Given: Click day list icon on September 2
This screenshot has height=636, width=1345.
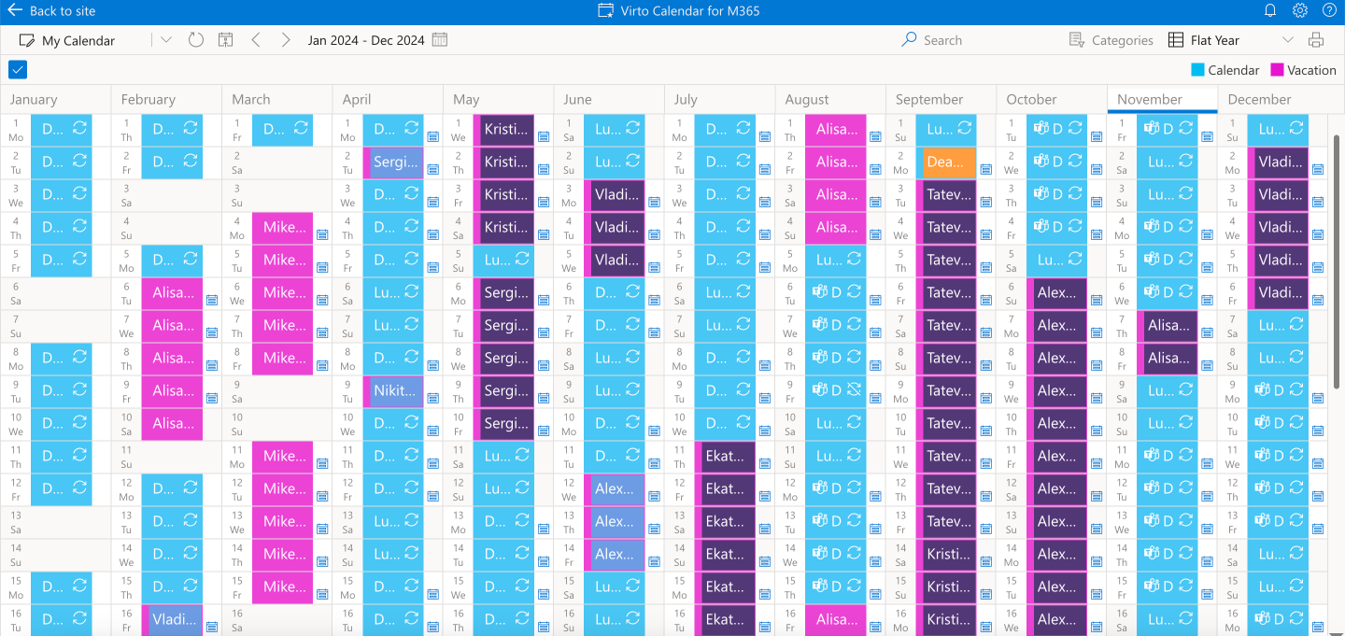Looking at the screenshot, I should (x=986, y=169).
